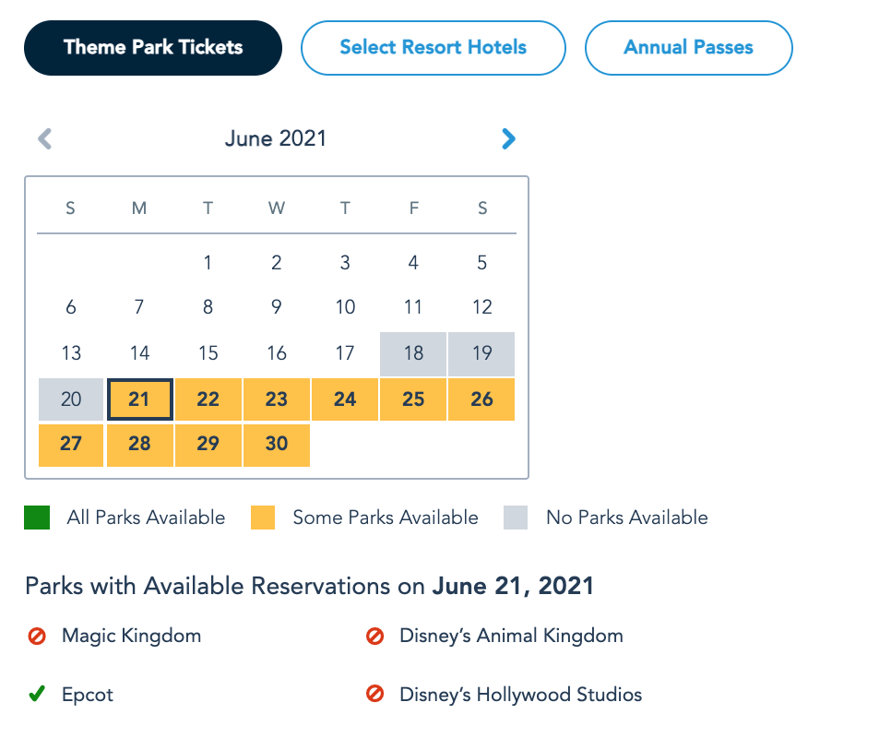Click June 18 unavailable date
The image size is (891, 738).
[x=413, y=354]
